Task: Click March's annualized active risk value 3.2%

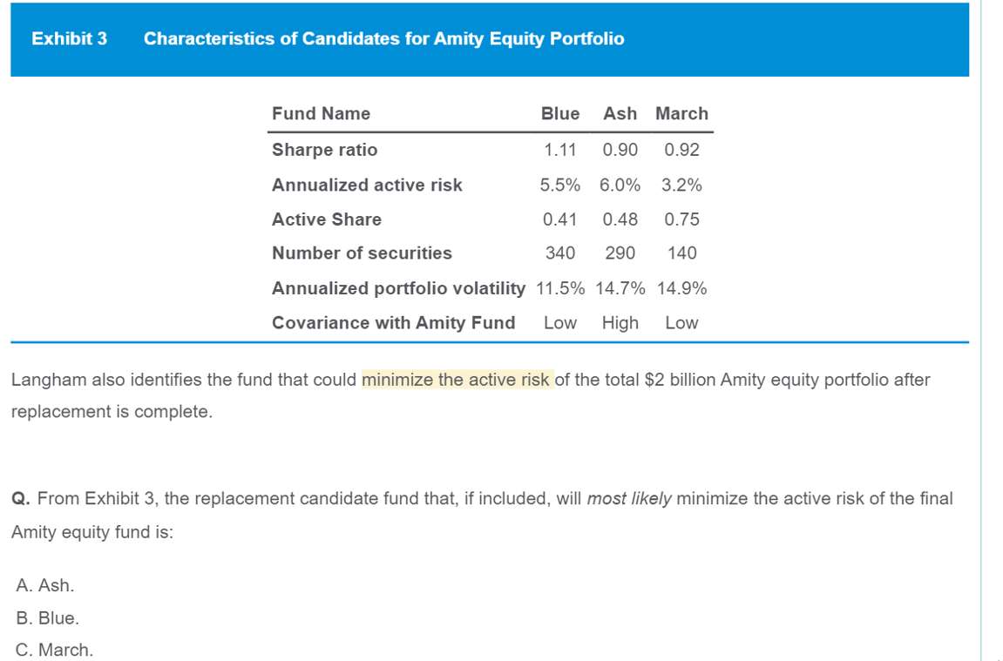Action: [681, 185]
